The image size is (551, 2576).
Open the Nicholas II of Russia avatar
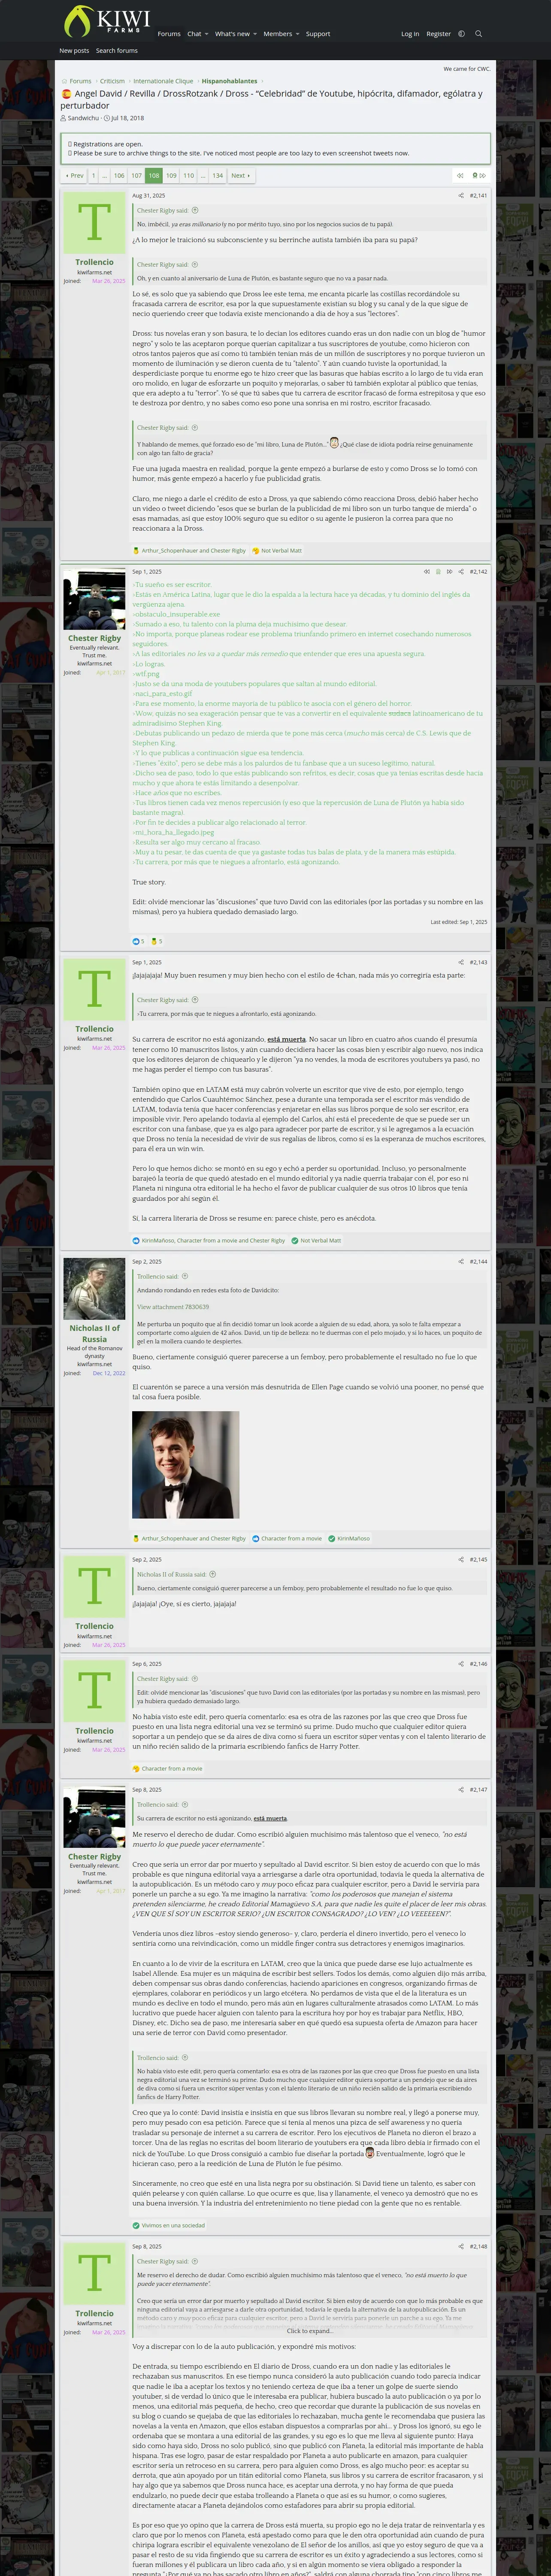point(94,1289)
